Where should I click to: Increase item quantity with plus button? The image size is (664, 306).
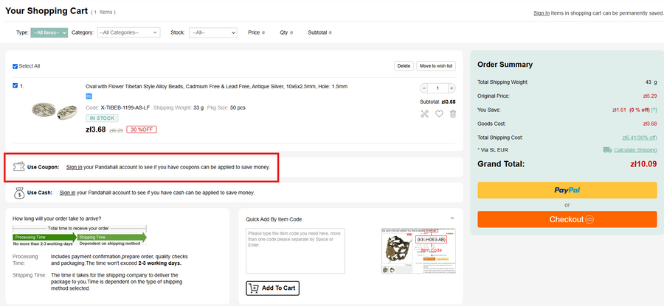[452, 88]
